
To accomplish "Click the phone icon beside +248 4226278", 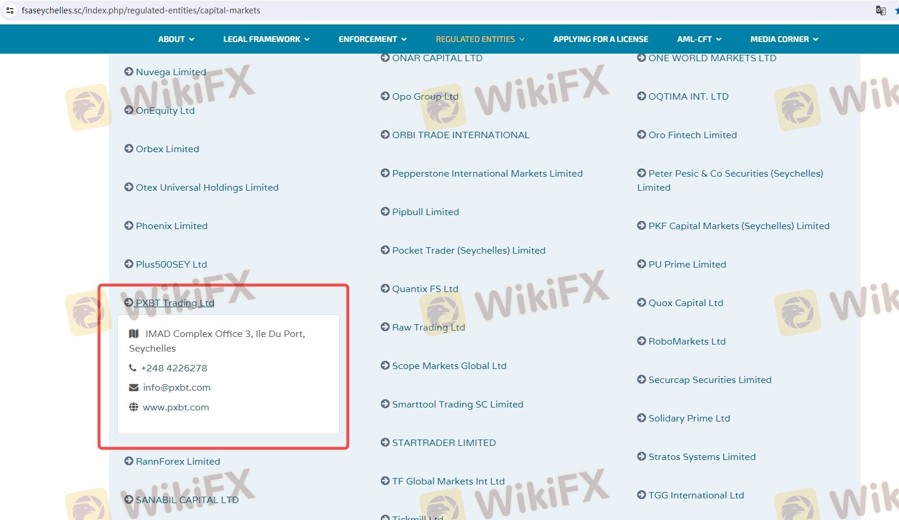I will pos(133,368).
